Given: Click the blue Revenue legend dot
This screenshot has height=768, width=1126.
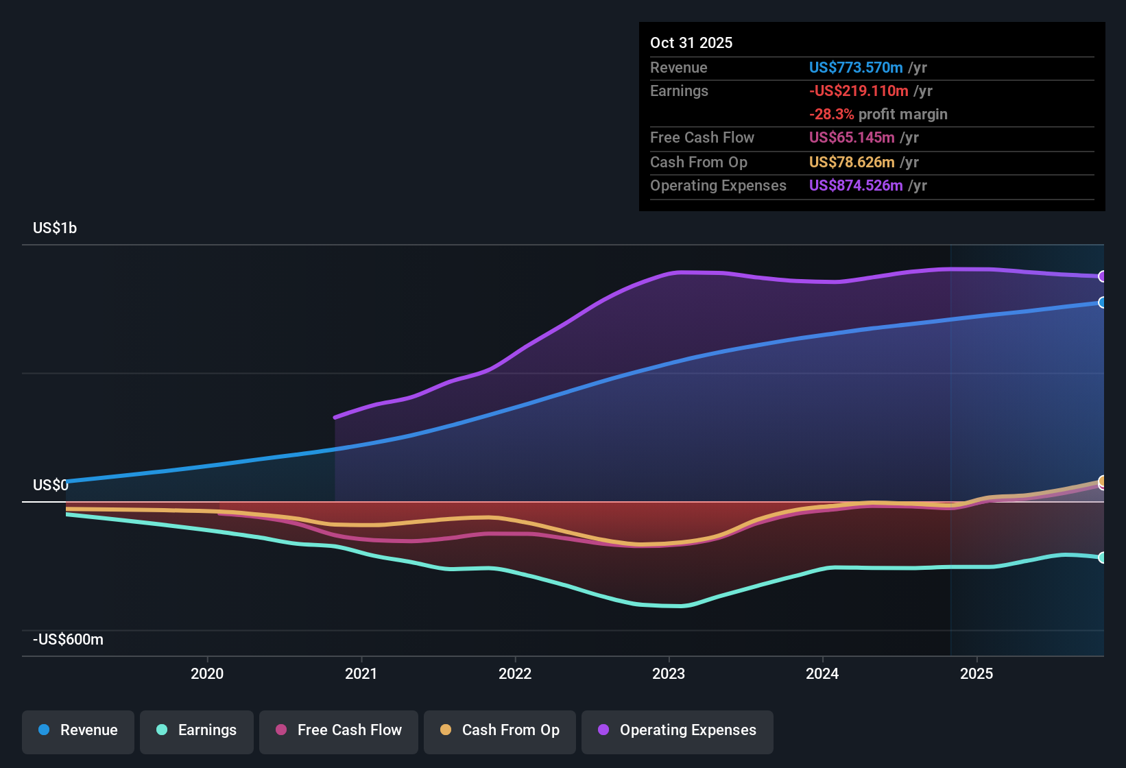Looking at the screenshot, I should tap(43, 730).
